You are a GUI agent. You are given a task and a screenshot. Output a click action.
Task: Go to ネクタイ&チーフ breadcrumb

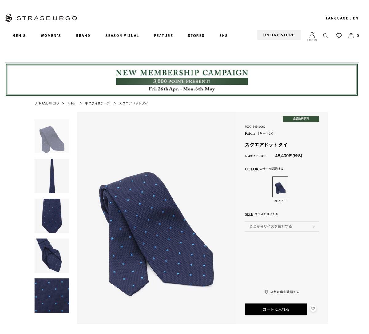tap(97, 103)
